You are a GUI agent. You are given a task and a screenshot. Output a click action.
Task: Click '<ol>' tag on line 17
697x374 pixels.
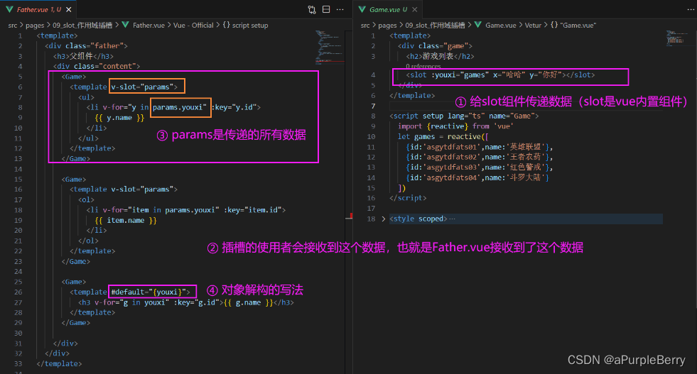tap(86, 199)
